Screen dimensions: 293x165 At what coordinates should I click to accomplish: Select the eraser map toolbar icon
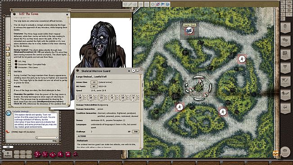tap(135, 4)
